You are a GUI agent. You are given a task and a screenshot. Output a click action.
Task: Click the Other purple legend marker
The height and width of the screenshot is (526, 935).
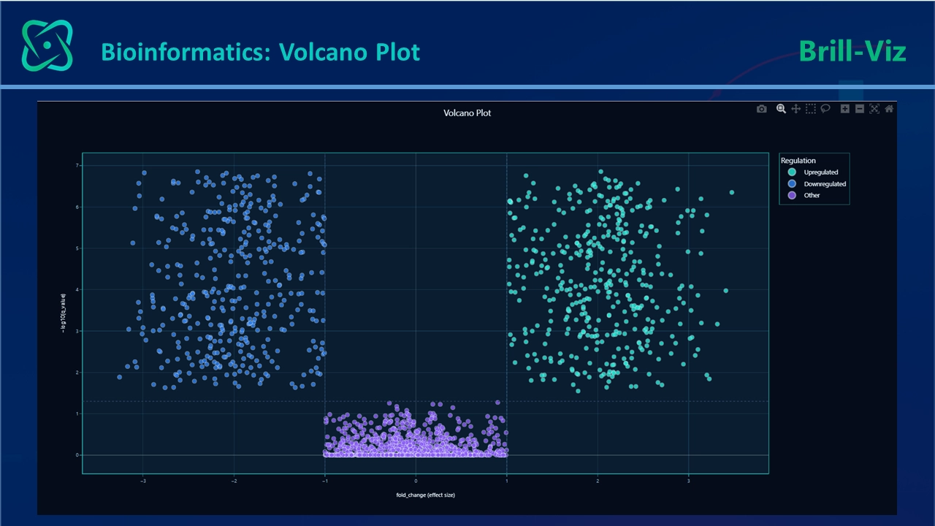(x=792, y=195)
